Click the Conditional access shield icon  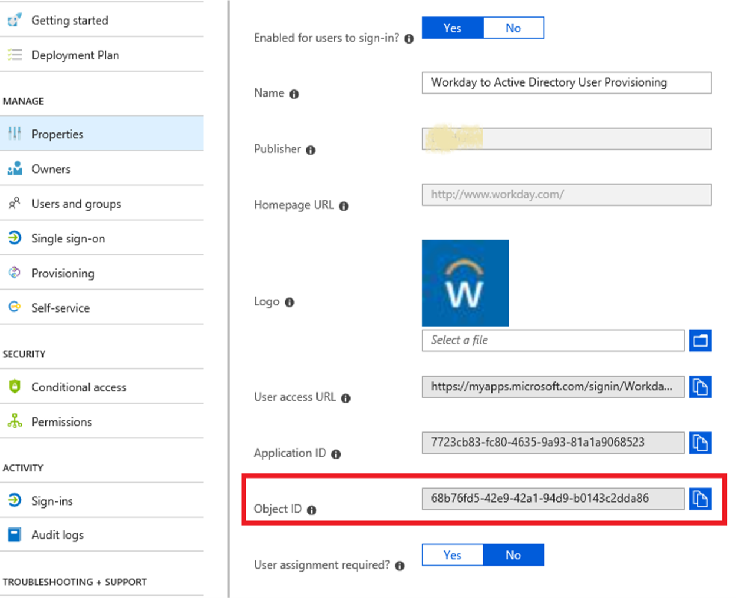click(x=15, y=387)
